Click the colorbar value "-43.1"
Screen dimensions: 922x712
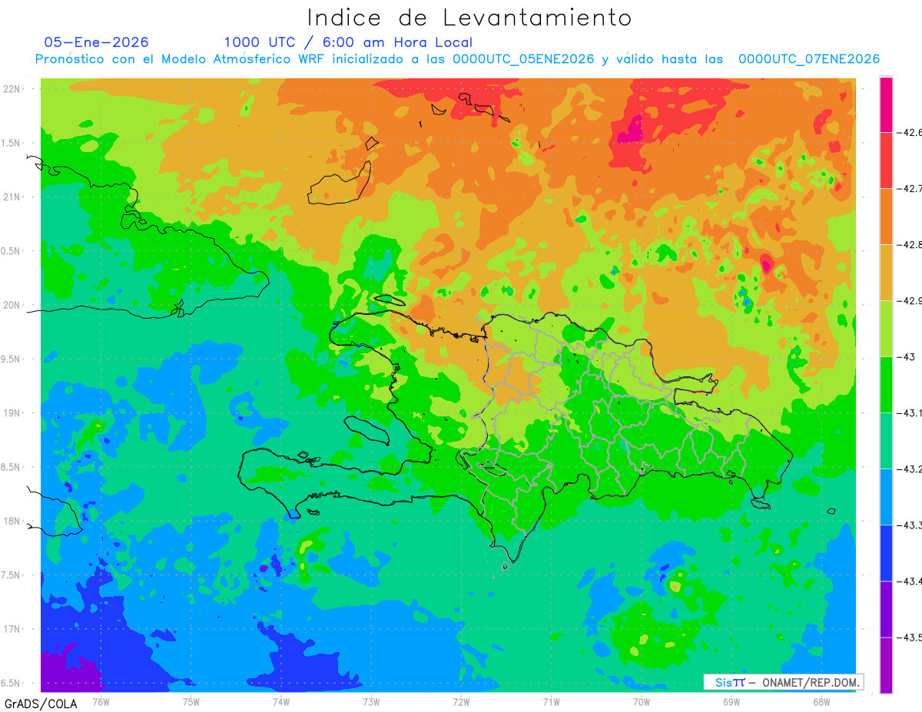click(910, 412)
